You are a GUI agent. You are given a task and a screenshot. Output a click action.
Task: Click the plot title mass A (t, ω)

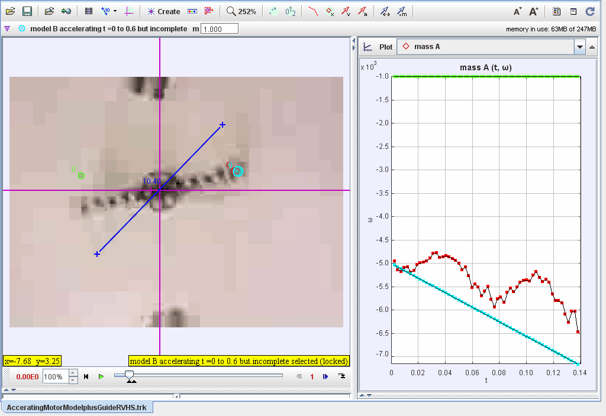486,67
